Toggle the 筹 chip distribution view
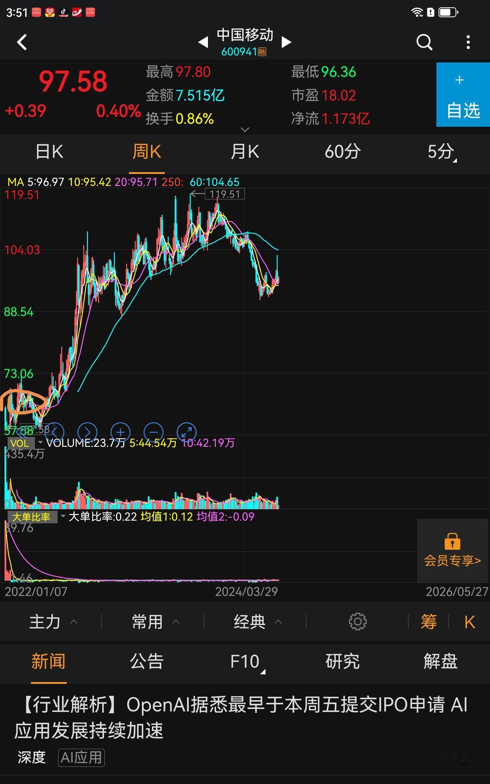 (x=429, y=622)
